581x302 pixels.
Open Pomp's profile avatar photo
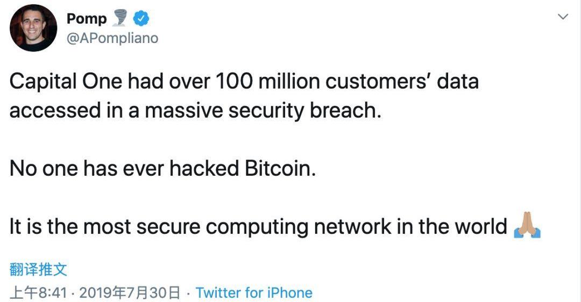click(x=33, y=28)
